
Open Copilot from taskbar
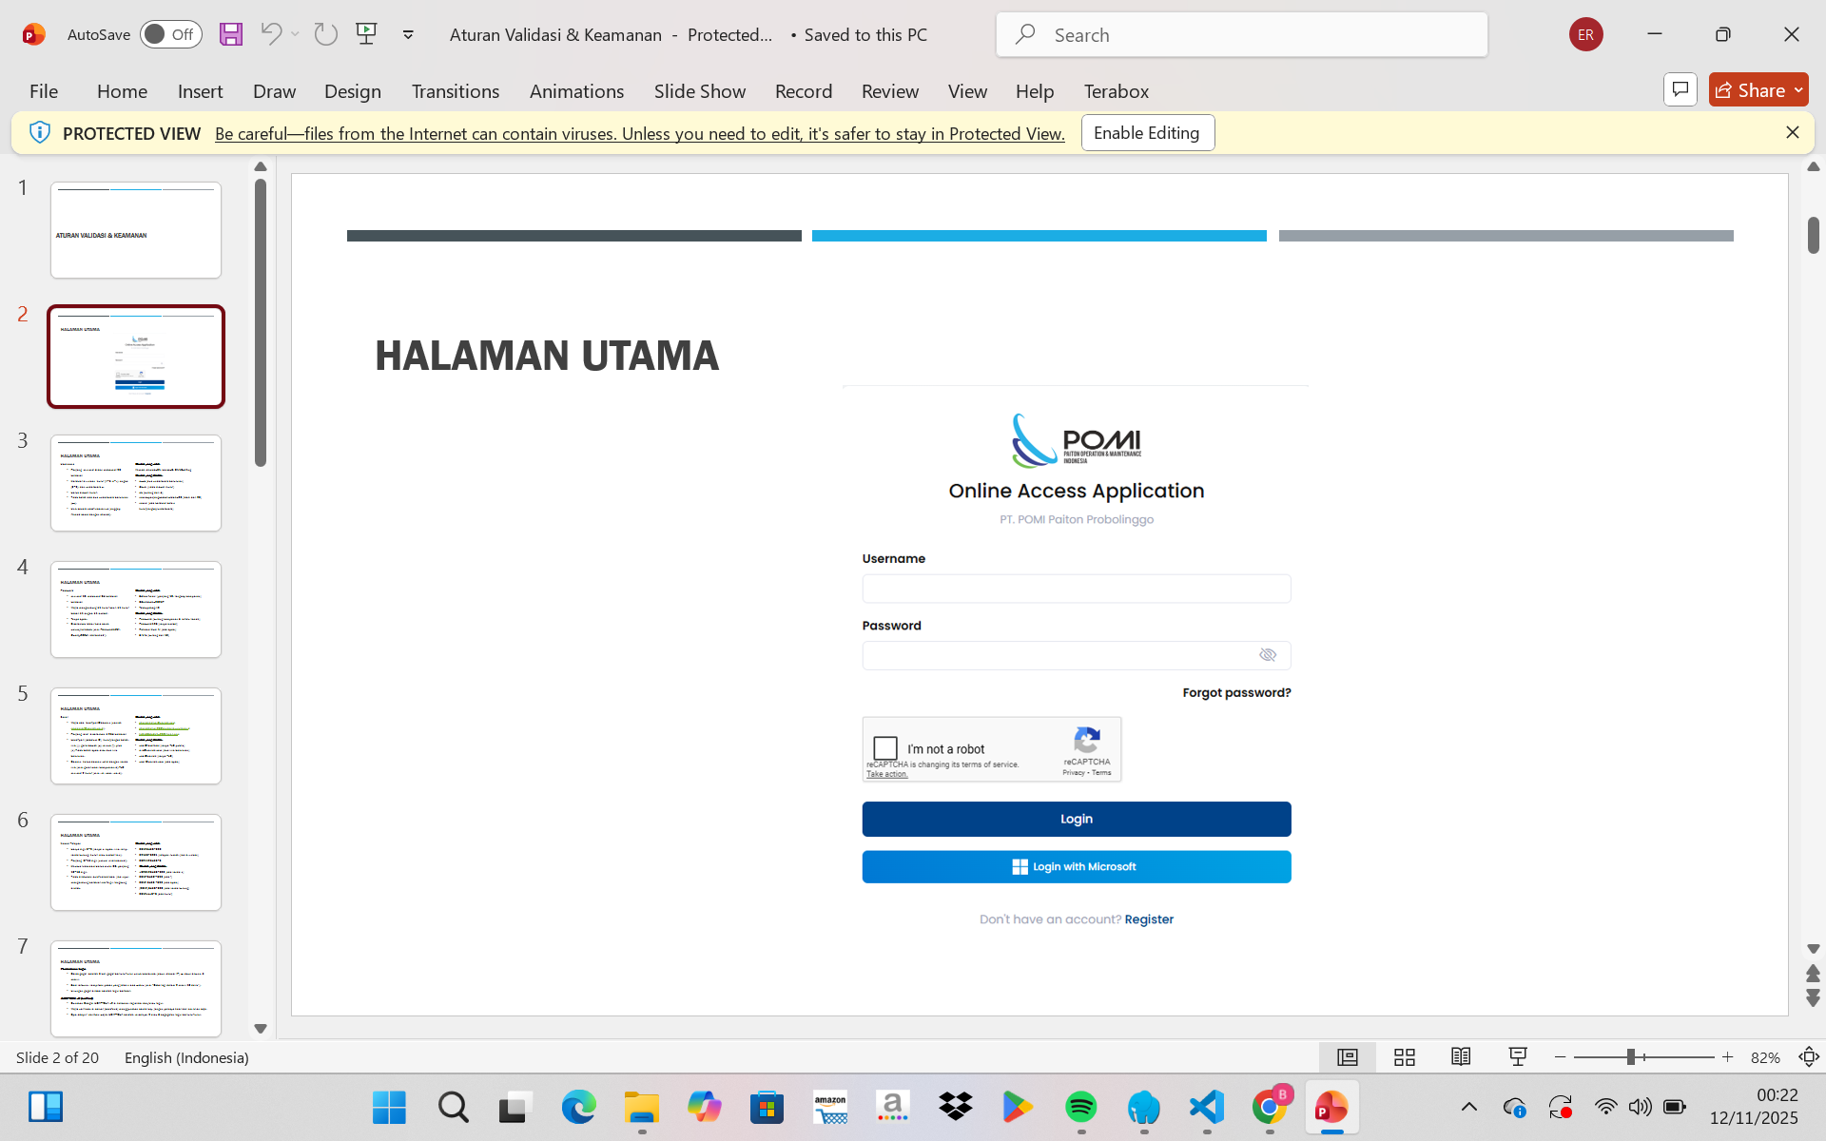click(x=704, y=1108)
